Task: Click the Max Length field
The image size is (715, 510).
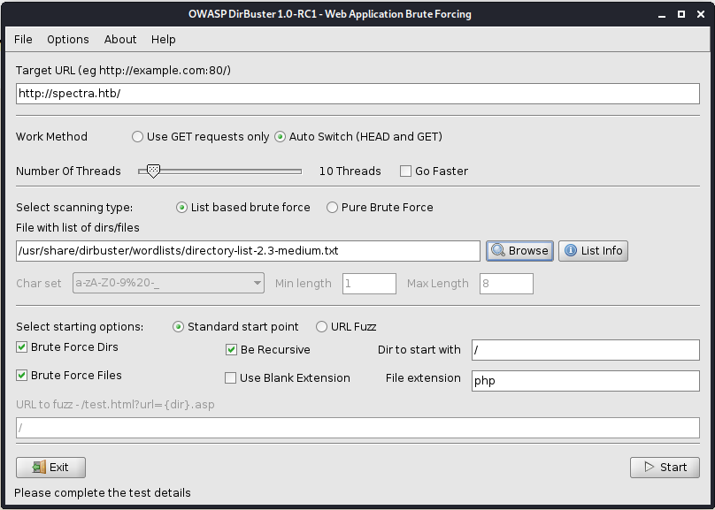Action: (507, 284)
